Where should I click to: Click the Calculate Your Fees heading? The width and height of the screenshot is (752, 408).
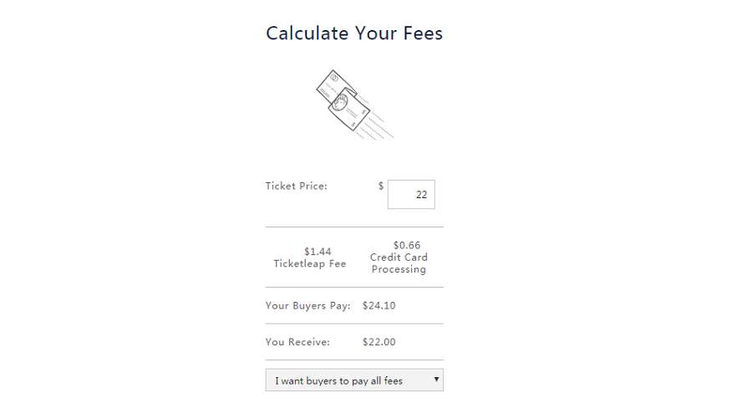[x=354, y=33]
